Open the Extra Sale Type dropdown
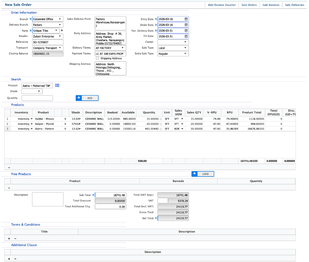The width and height of the screenshot is (309, 262). tap(173, 54)
